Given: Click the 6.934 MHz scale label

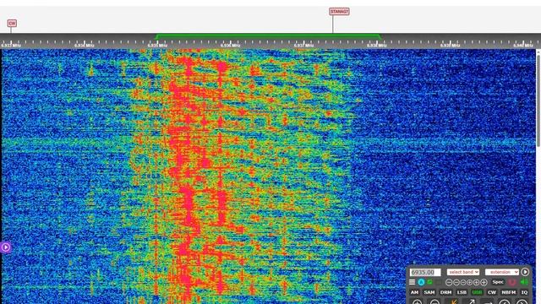Looking at the screenshot, I should pyautogui.click(x=85, y=45).
